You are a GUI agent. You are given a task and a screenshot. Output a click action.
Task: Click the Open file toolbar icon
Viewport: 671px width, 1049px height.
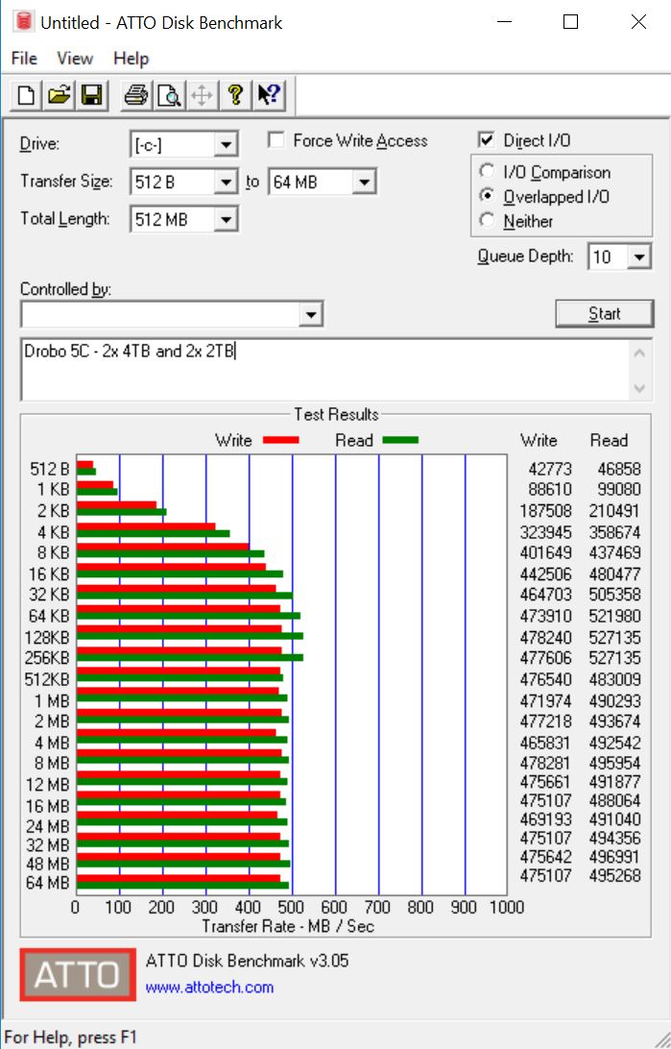pyautogui.click(x=59, y=95)
